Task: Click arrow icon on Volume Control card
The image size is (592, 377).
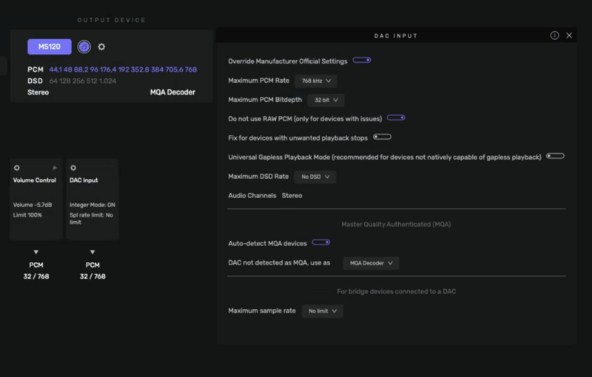Action: [x=55, y=168]
